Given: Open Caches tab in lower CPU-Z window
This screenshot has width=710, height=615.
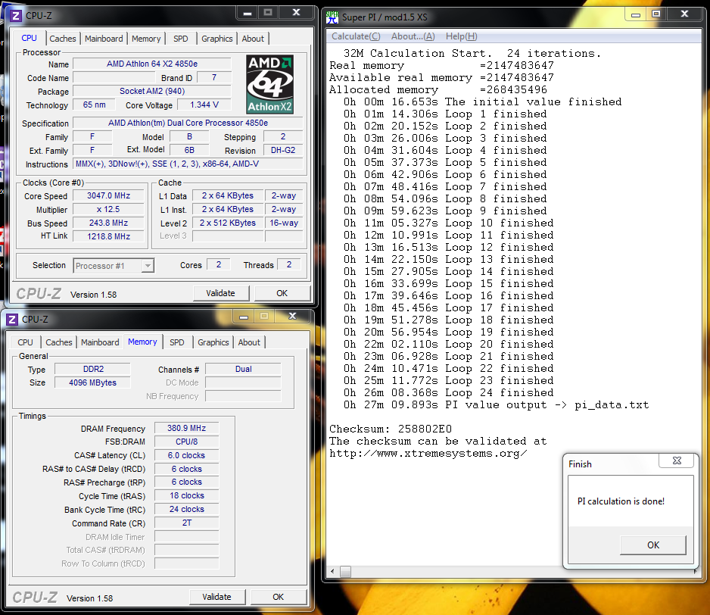Looking at the screenshot, I should (x=59, y=342).
